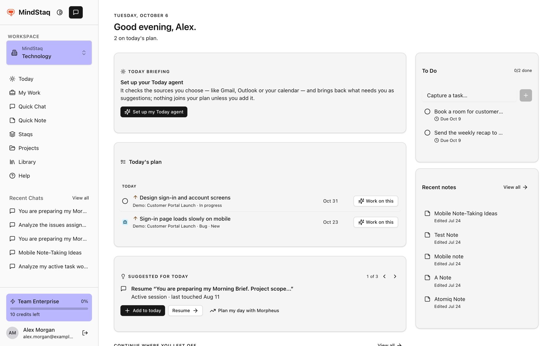
Task: Click Work on this for Design sign-in task
Action: pyautogui.click(x=376, y=201)
